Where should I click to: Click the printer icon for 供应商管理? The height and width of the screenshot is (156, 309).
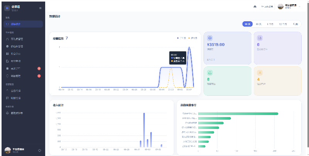tap(7, 46)
